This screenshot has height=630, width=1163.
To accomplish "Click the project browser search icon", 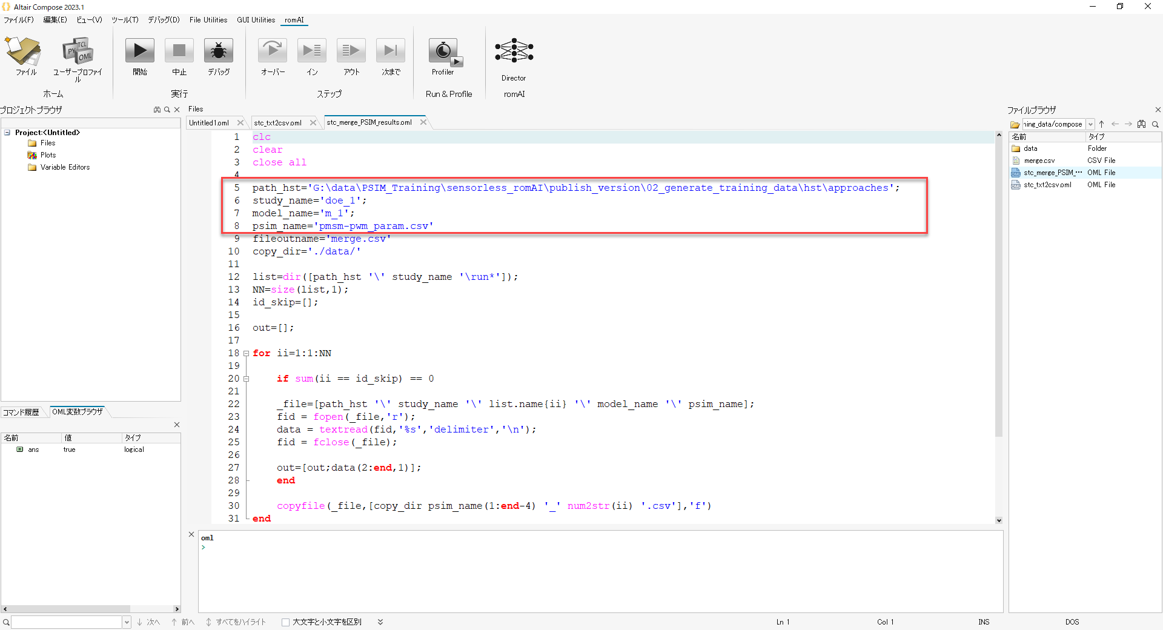I will click(167, 110).
